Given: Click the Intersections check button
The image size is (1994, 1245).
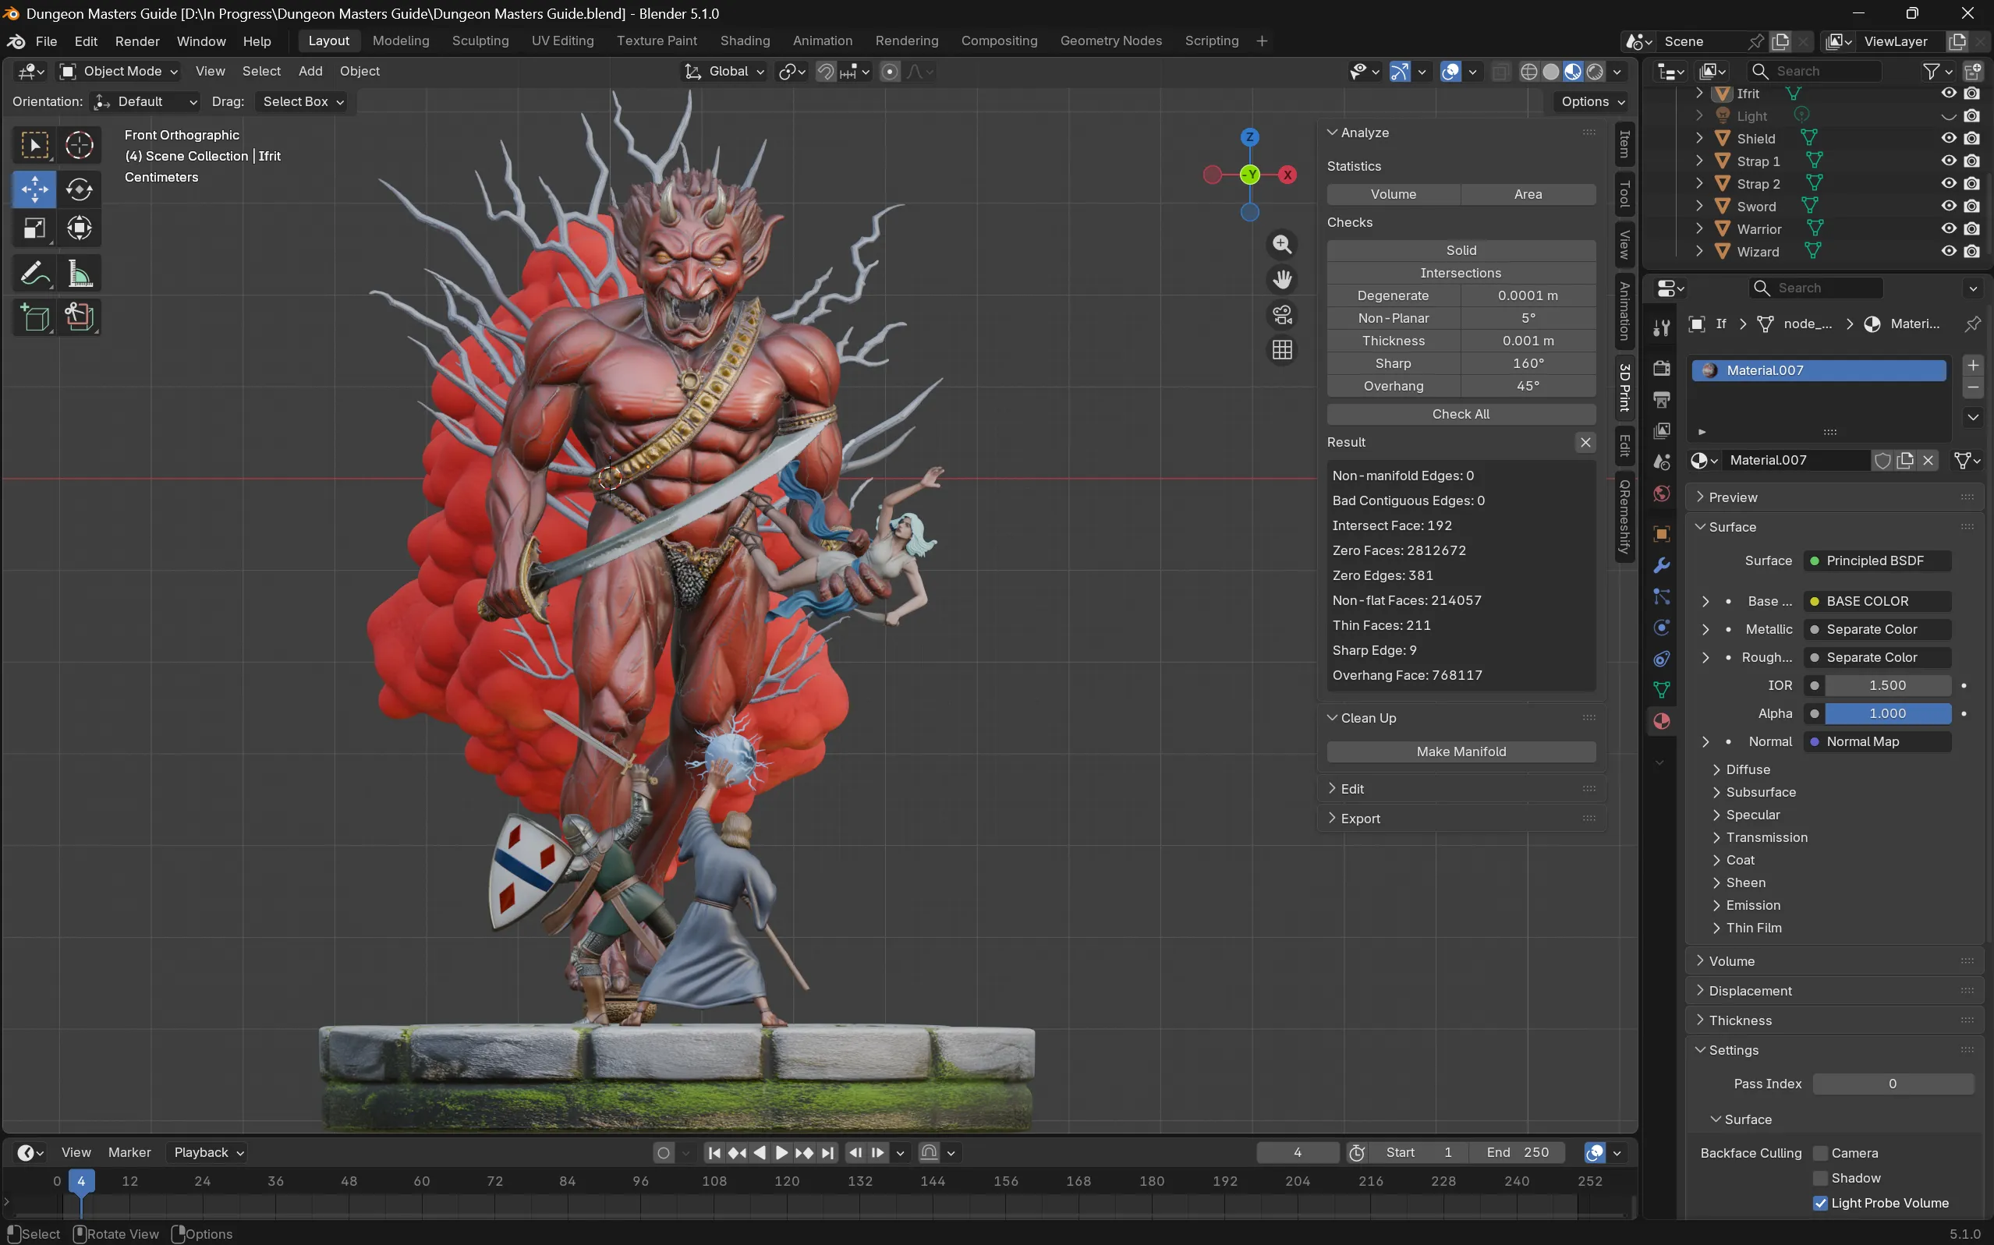Looking at the screenshot, I should 1461,273.
